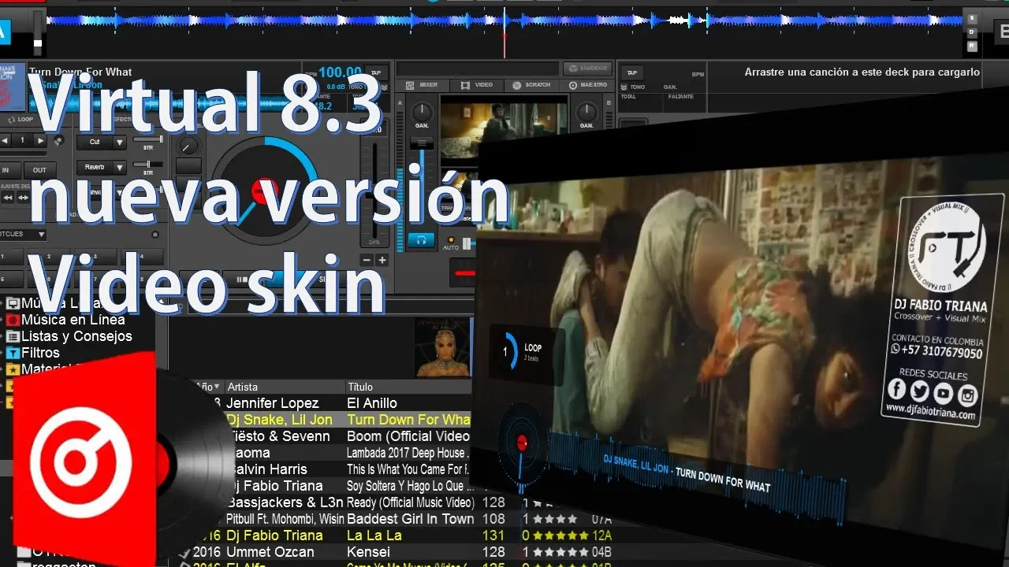This screenshot has height=567, width=1009.
Task: Move left channel volume fader handle
Action: click(x=422, y=144)
